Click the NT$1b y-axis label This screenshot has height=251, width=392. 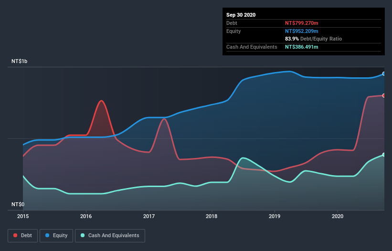coord(19,61)
